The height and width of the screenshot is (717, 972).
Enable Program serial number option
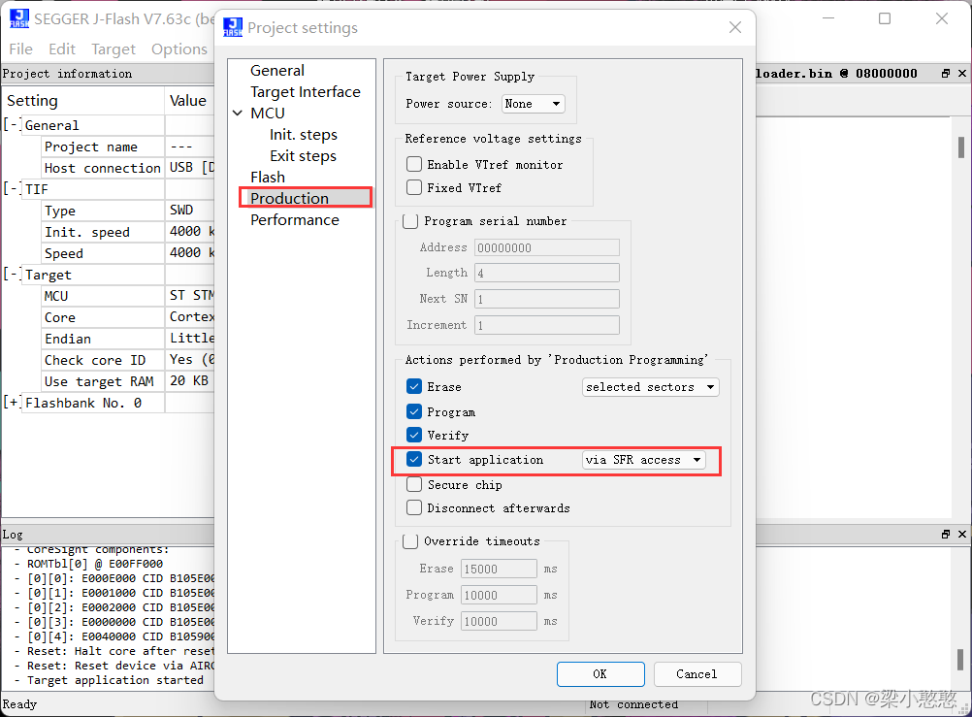tap(410, 221)
